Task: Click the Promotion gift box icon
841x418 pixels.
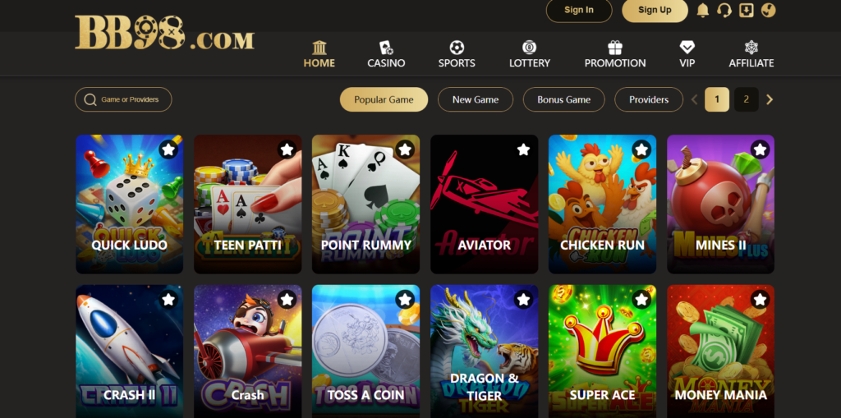Action: (614, 48)
